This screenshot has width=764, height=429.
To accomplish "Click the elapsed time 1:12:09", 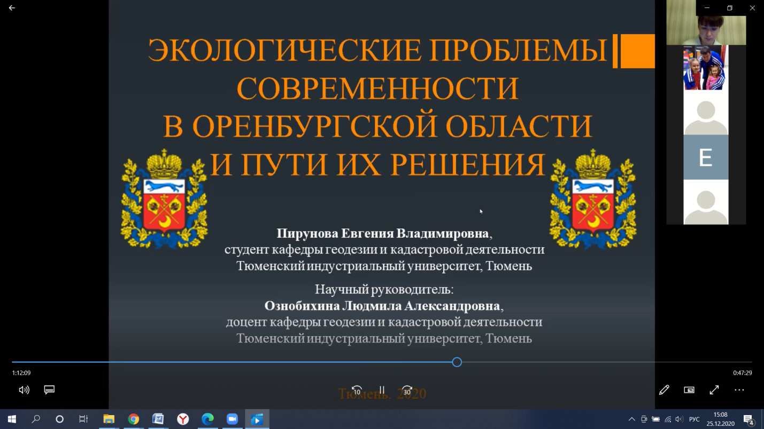I will pyautogui.click(x=21, y=373).
